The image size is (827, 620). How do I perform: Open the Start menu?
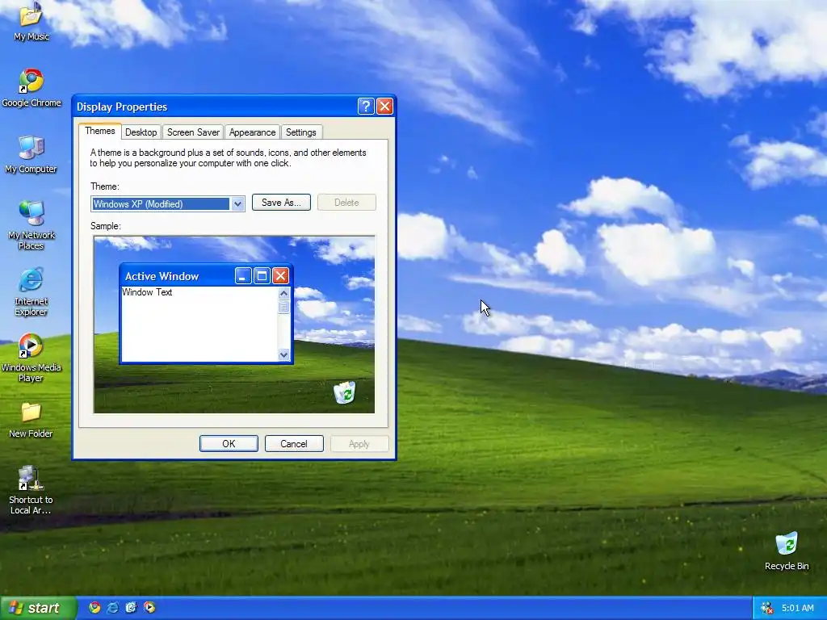(38, 608)
